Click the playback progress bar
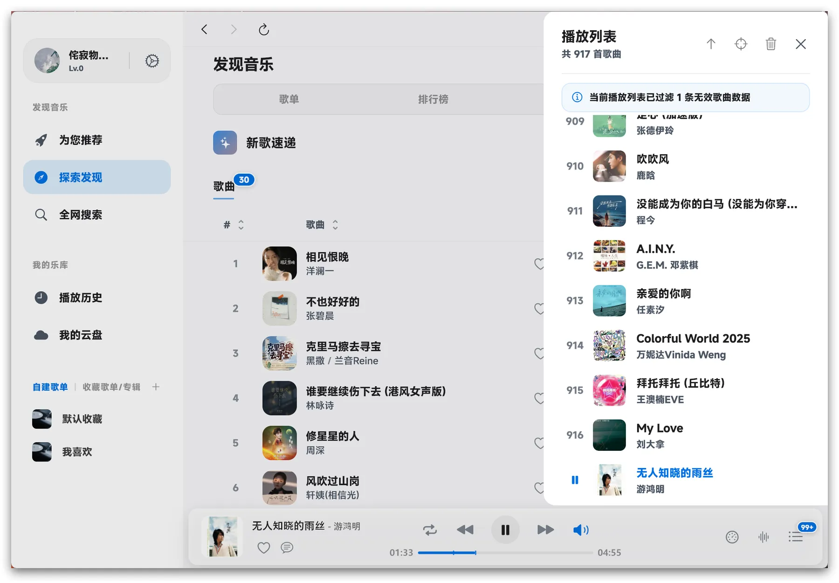 tap(505, 553)
